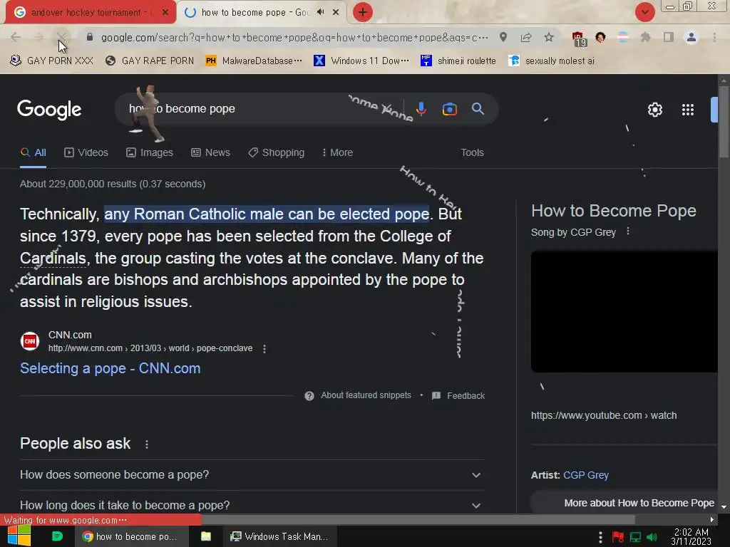The image size is (730, 547).
Task: Open Selecting a pope - CNN.com link
Action: click(110, 368)
